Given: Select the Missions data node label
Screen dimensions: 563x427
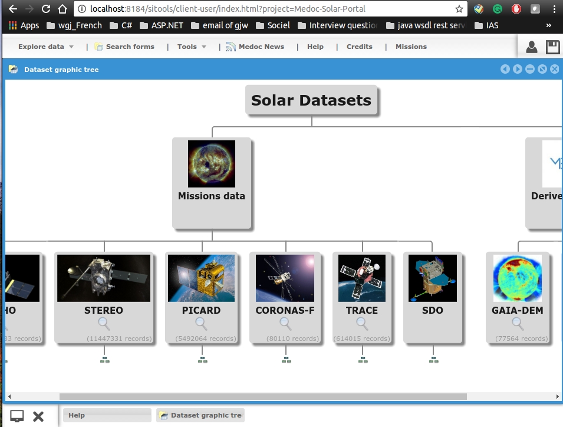Looking at the screenshot, I should click(212, 196).
